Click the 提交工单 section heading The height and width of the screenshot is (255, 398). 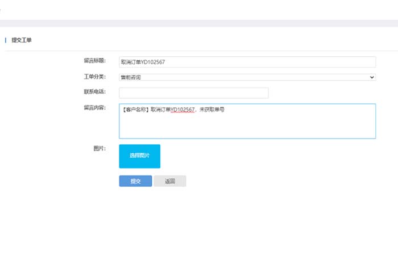click(x=22, y=40)
